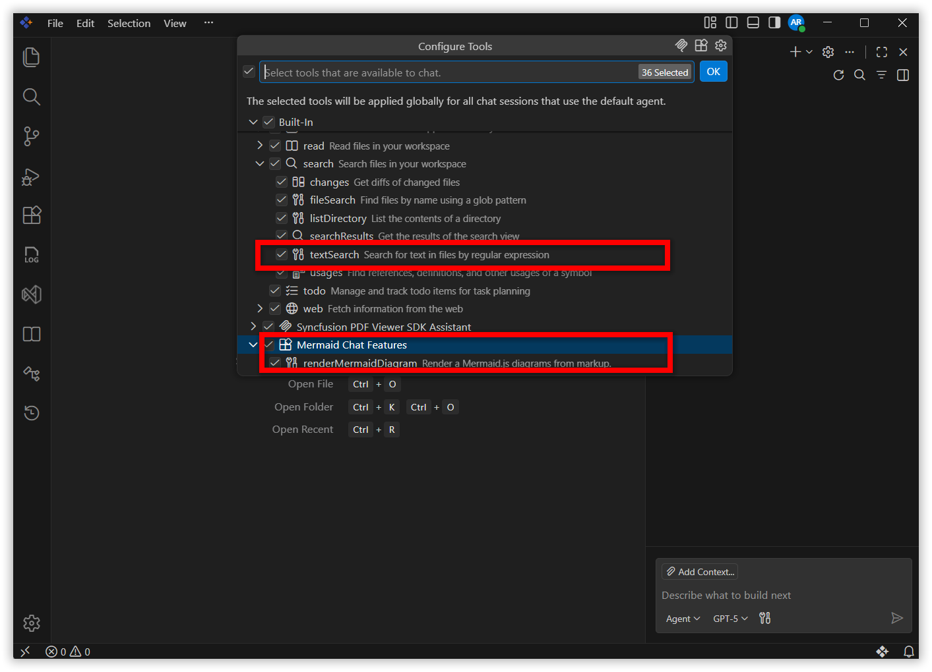
Task: Select the Syncfusion PDF Viewer SDK Assistant row label
Action: click(x=384, y=327)
